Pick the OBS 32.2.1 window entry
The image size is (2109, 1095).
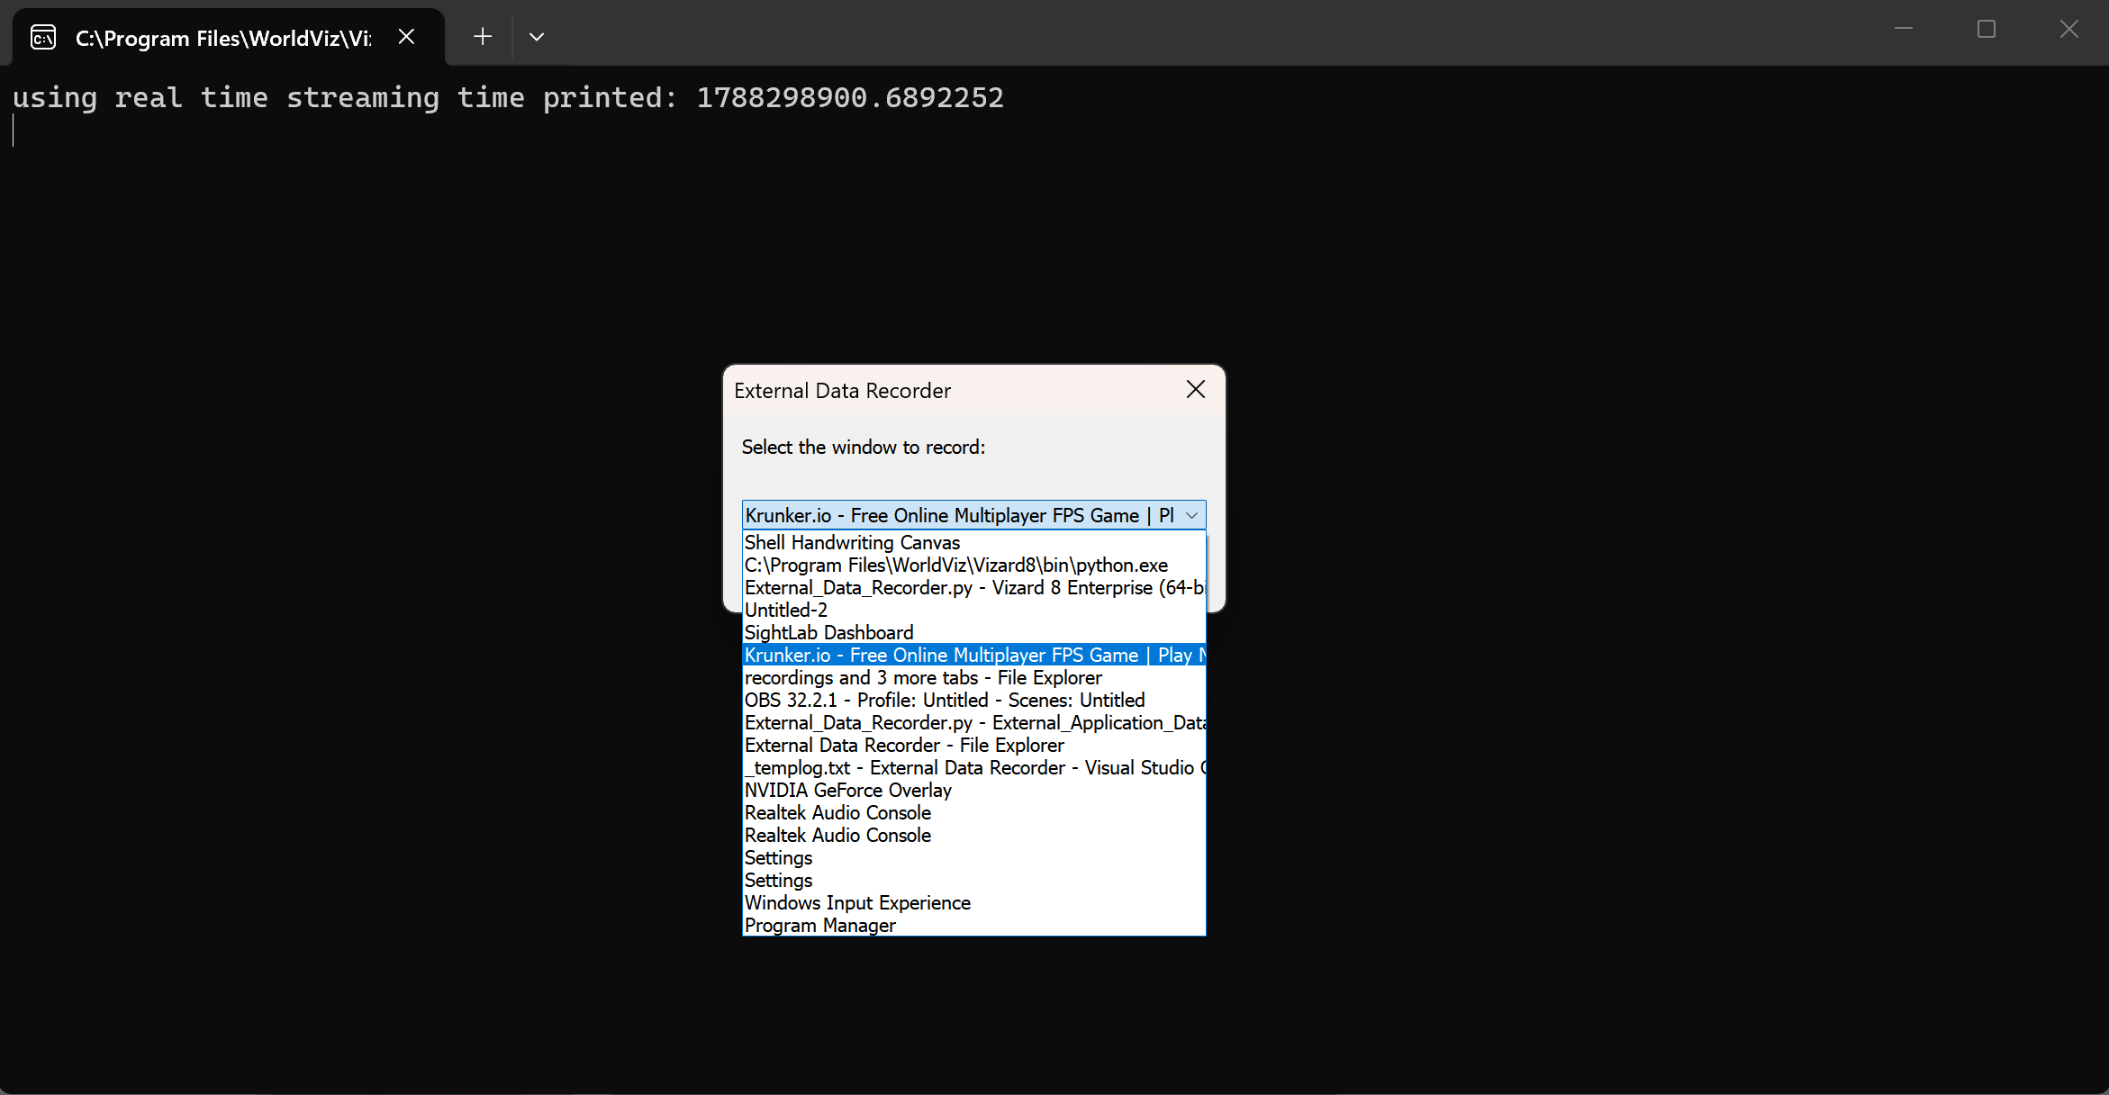974,701
